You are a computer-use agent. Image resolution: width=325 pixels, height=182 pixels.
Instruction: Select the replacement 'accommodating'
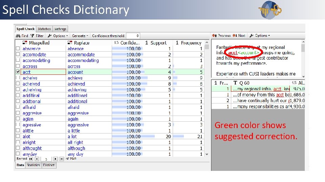[83, 60]
